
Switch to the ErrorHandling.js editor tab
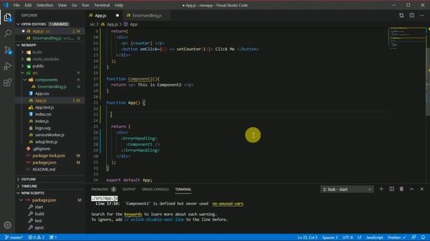pyautogui.click(x=147, y=15)
